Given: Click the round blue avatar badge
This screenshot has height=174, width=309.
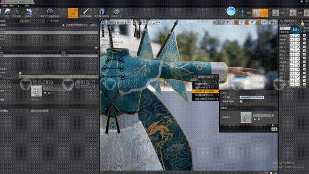Looking at the screenshot, I should coord(231,11).
